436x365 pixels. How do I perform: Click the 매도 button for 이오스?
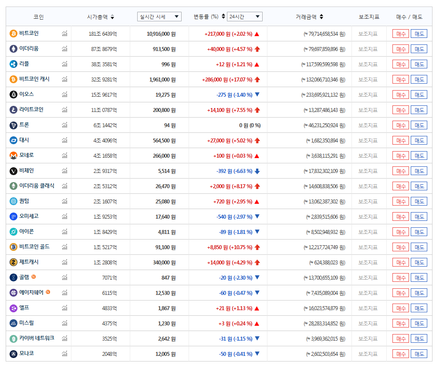click(419, 95)
